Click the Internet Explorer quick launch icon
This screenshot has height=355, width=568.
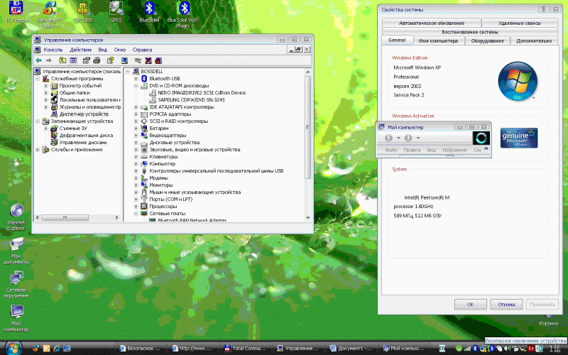[57, 349]
